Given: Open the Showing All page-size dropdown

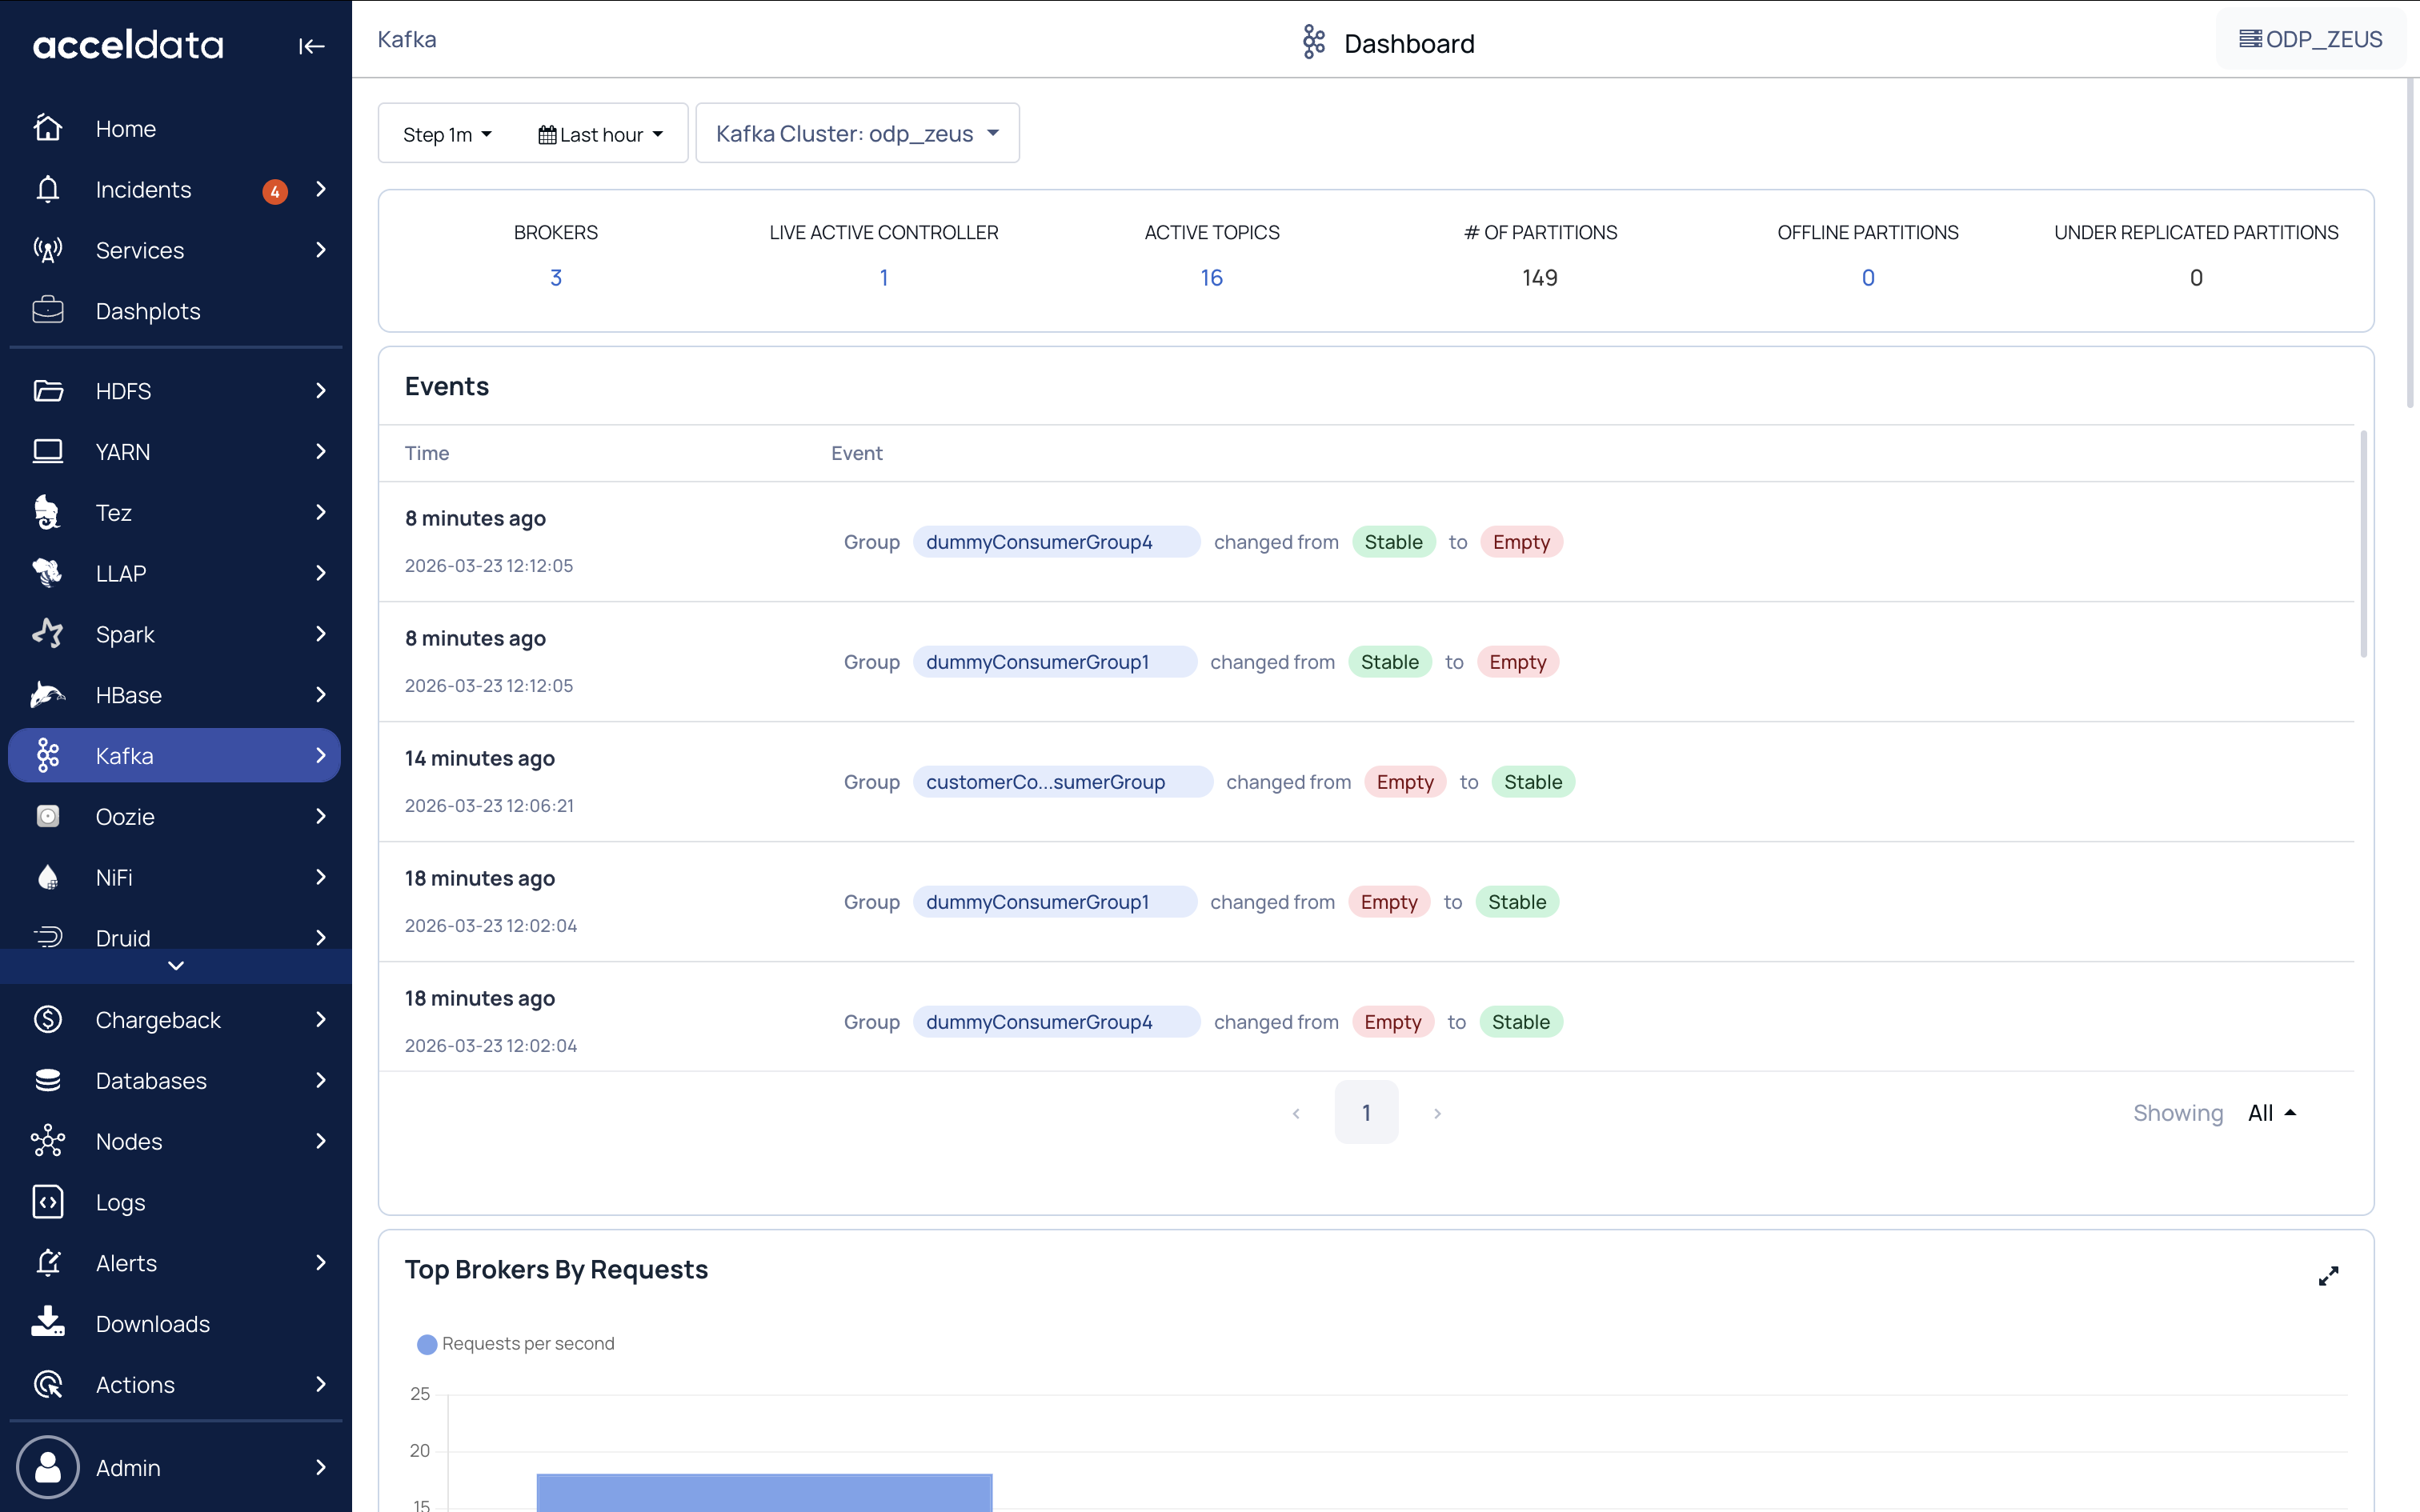Looking at the screenshot, I should pyautogui.click(x=2271, y=1113).
